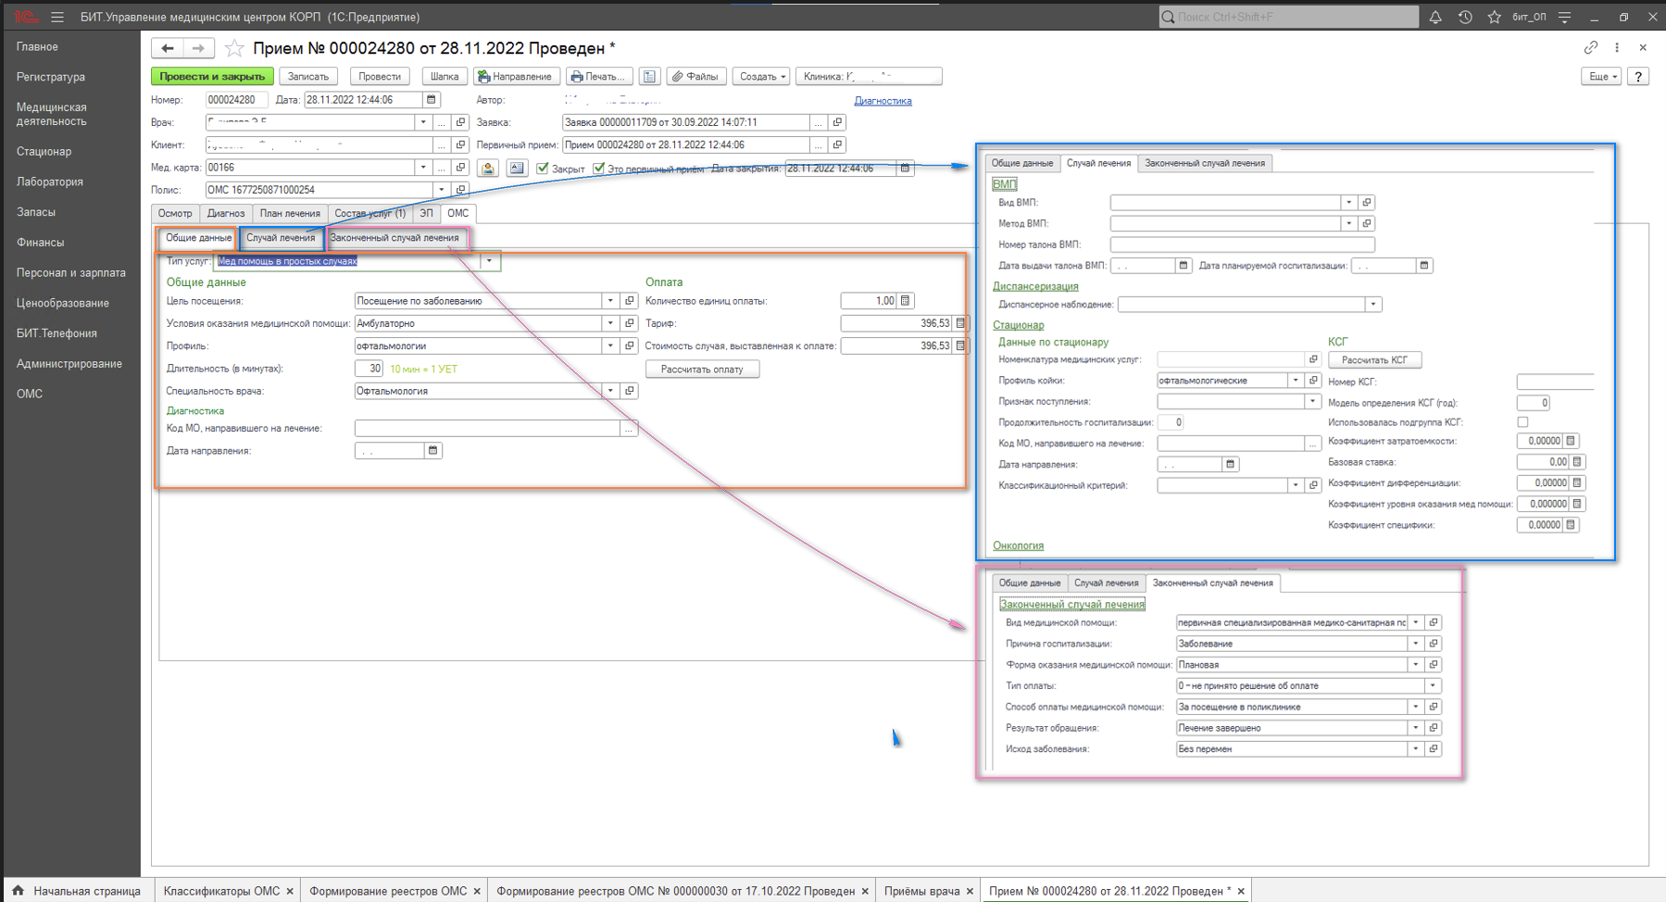Open БИТ.Телефония section in sidebar
The width and height of the screenshot is (1666, 902).
click(56, 333)
